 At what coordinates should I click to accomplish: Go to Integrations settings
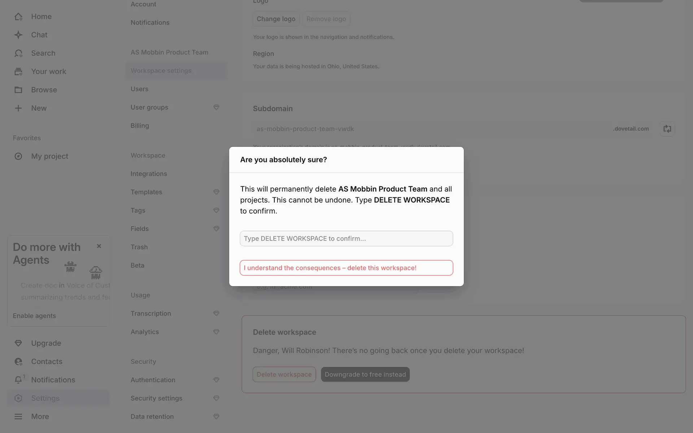click(x=149, y=174)
